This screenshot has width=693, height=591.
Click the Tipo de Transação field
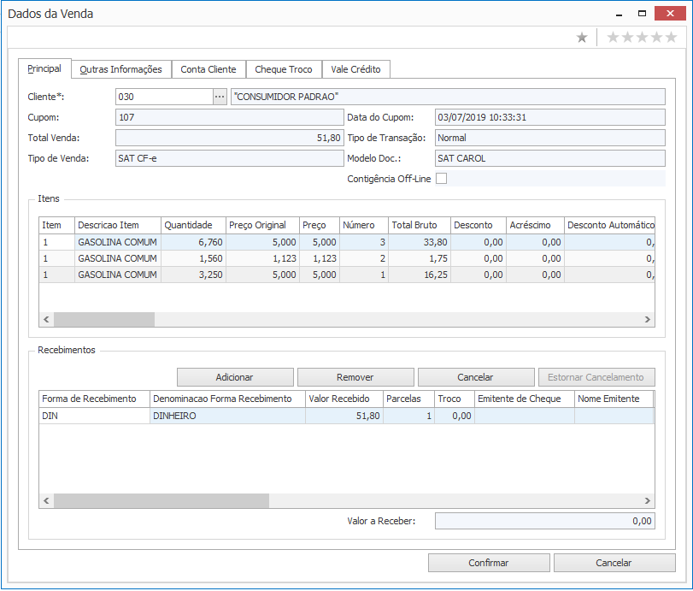549,138
